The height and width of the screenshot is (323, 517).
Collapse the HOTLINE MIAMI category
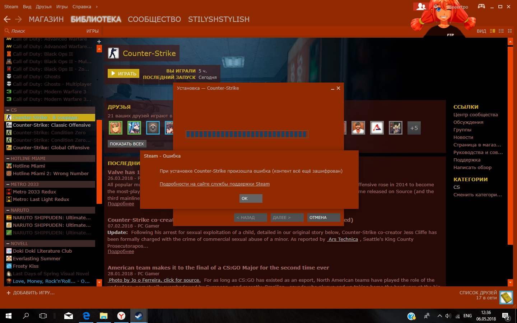pos(8,158)
